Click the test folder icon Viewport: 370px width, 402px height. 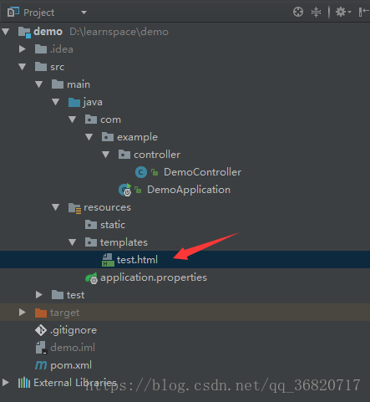(58, 295)
